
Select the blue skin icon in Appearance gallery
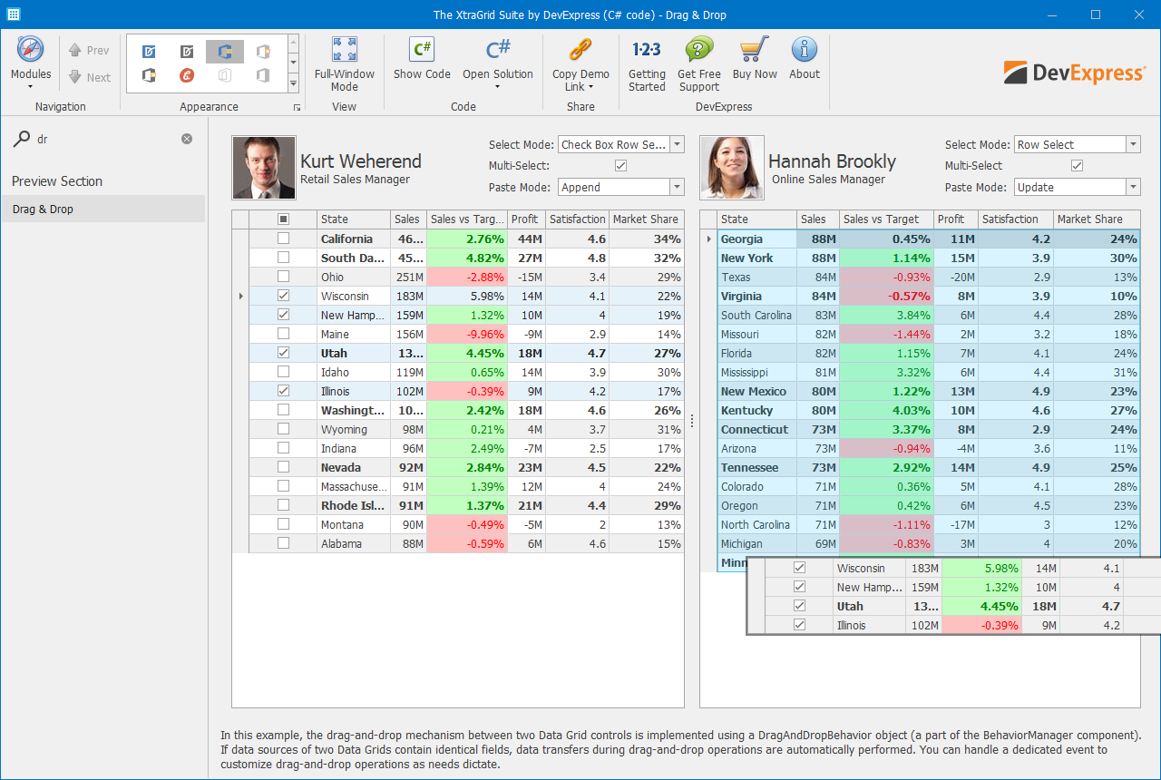coord(148,52)
